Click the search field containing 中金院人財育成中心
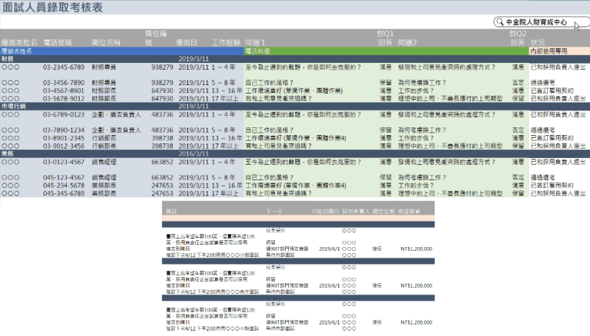The width and height of the screenshot is (590, 336). 542,23
